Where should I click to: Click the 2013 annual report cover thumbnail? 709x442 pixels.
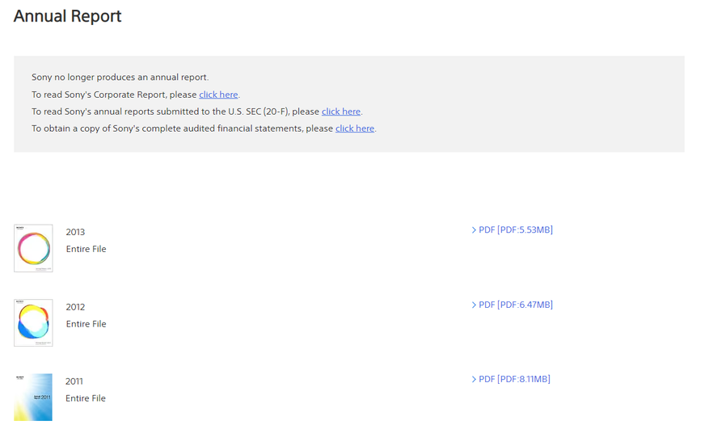33,248
